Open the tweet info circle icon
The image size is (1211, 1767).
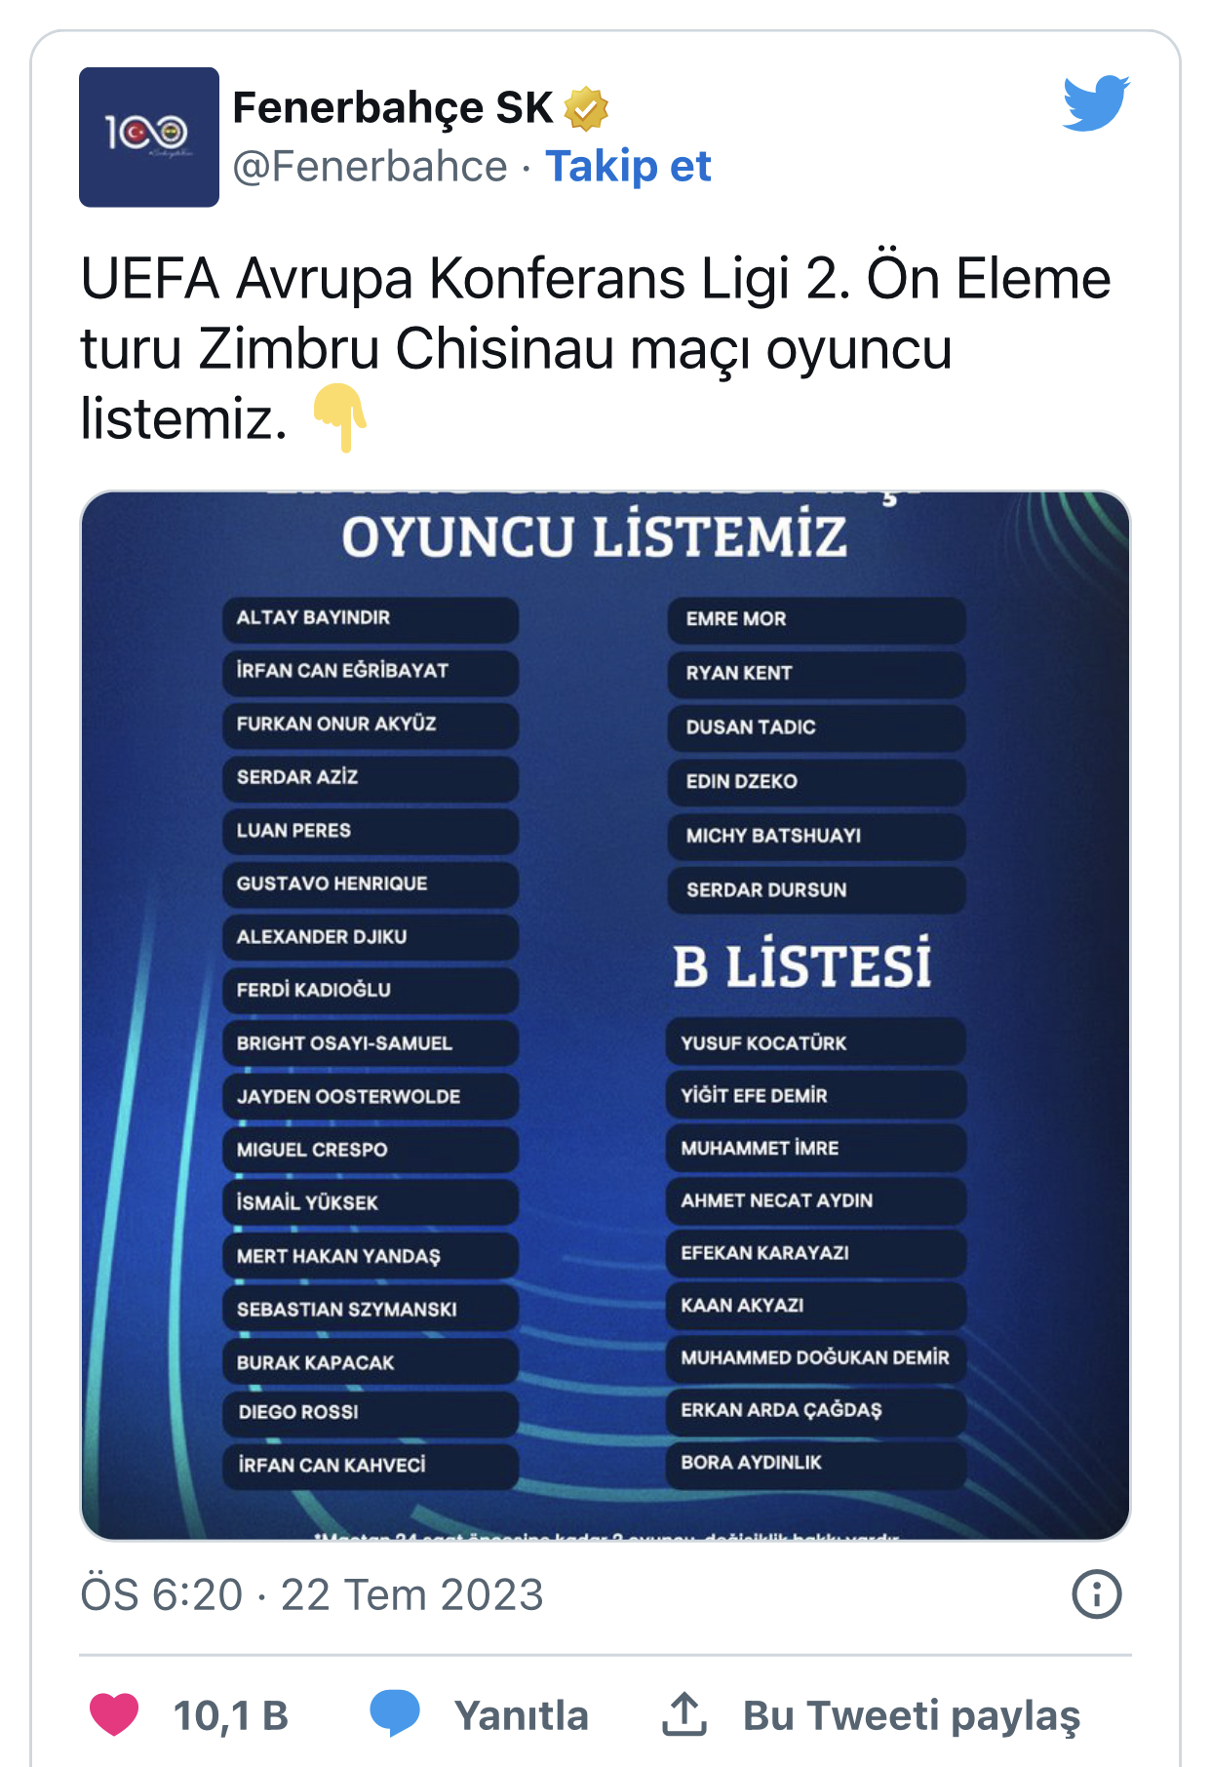coord(1096,1594)
